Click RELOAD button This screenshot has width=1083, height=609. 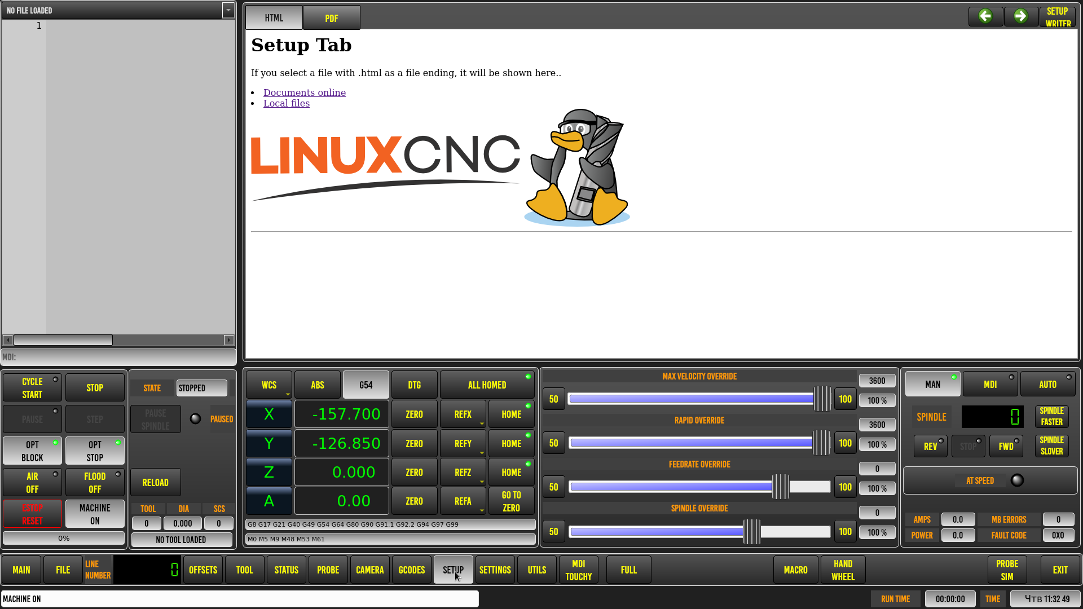pyautogui.click(x=156, y=483)
